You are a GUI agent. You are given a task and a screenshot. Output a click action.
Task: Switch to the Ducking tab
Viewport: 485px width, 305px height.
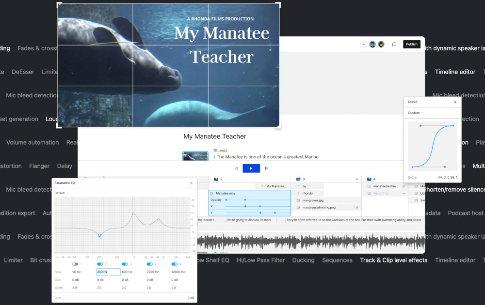(x=303, y=260)
